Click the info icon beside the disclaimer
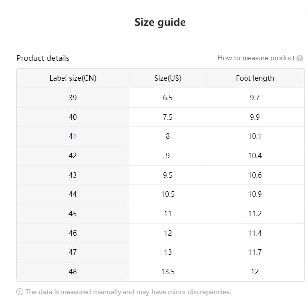The height and width of the screenshot is (307, 308). click(x=20, y=292)
